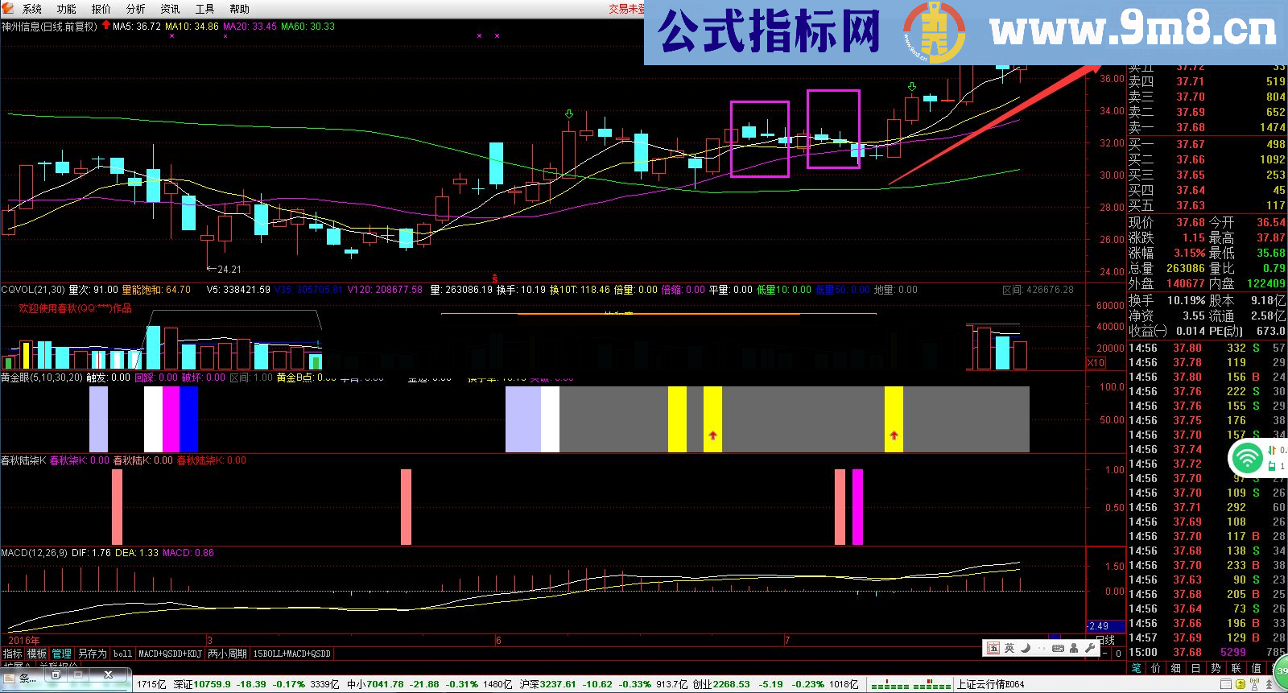
Task: Click the green WiFi signal widget icon
Action: click(x=1247, y=458)
